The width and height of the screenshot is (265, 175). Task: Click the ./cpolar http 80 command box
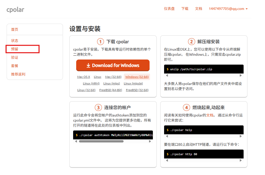204,154
